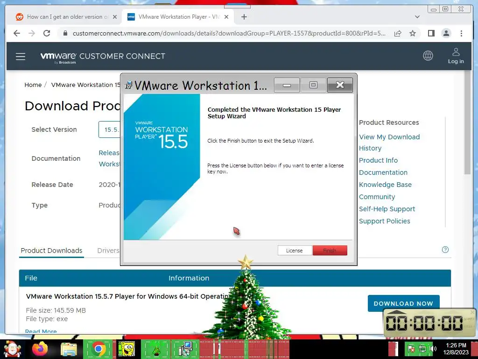The image size is (478, 359).
Task: Open a new browser tab
Action: (244, 17)
